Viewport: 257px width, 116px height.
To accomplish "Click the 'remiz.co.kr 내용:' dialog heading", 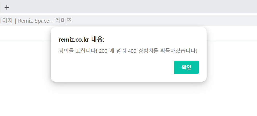I will (x=81, y=40).
